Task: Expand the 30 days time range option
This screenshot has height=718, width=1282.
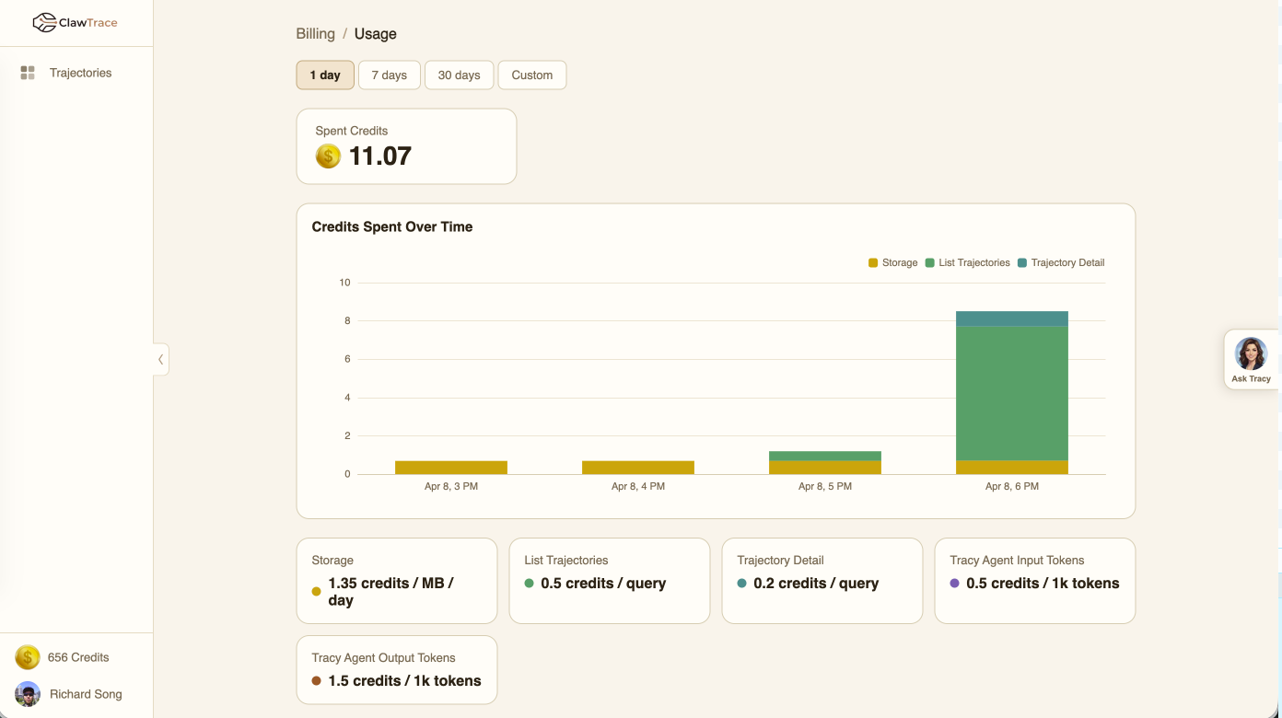Action: 459,75
